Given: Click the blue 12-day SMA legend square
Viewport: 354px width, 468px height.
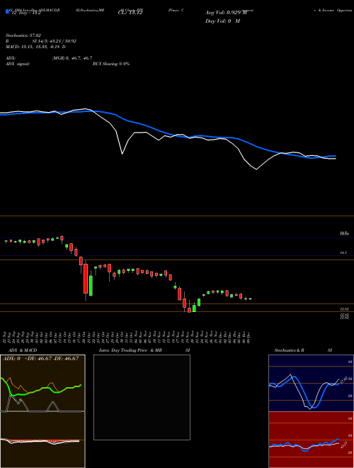Looking at the screenshot, I should [8, 11].
